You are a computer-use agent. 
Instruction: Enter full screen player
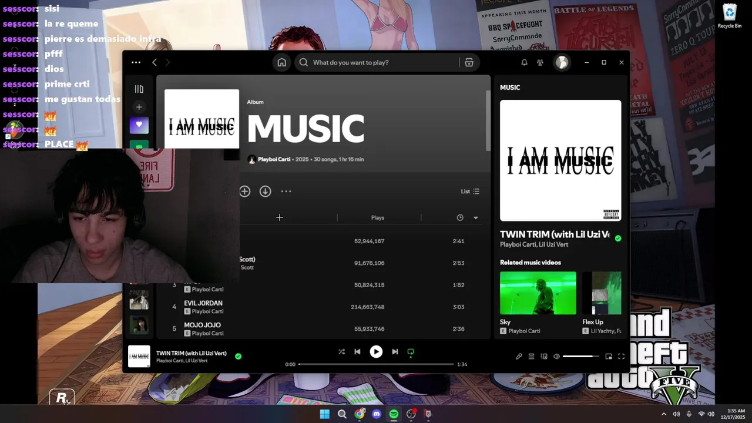(621, 357)
